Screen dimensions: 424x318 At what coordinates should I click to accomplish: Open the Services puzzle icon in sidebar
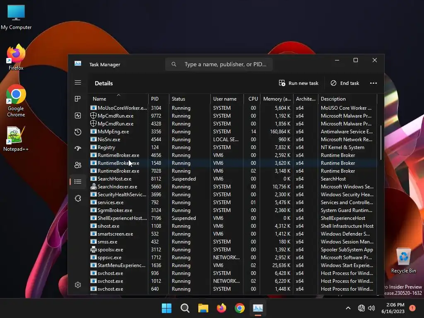[x=78, y=198]
